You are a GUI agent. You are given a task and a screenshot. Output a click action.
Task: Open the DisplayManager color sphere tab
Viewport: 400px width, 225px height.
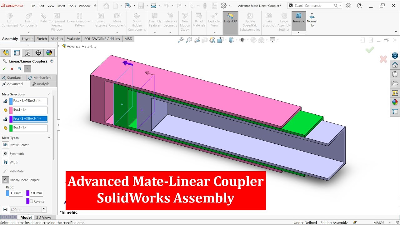click(49, 52)
